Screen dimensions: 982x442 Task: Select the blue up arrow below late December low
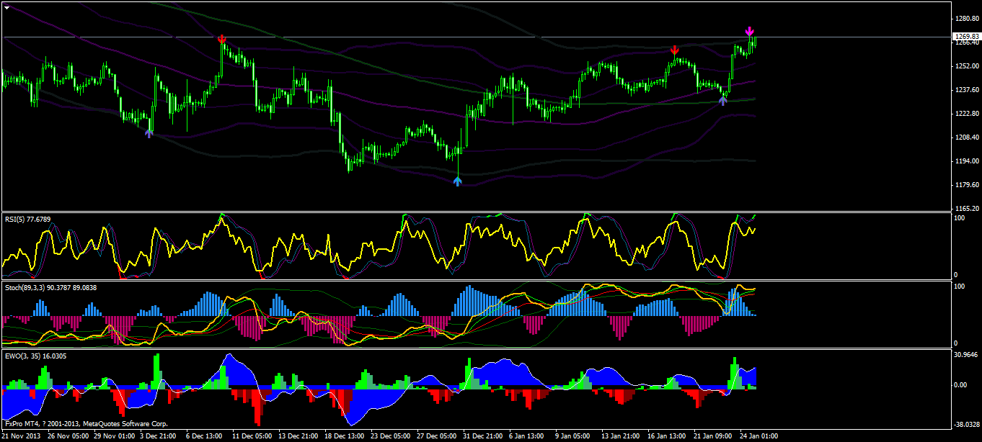pyautogui.click(x=457, y=181)
